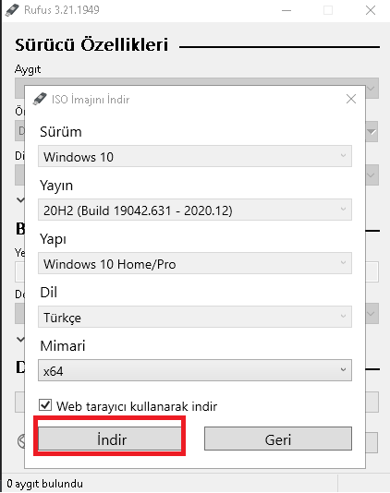390x493 pixels.
Task: Open the Dil dropdown showing Türkçe
Action: [195, 317]
